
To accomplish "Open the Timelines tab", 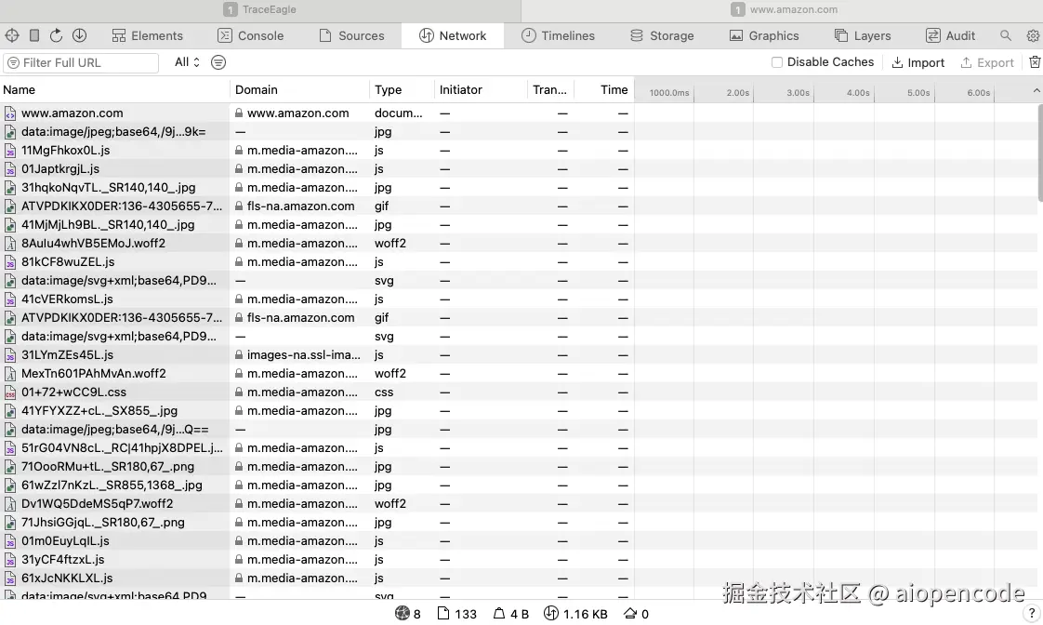I will coord(558,36).
